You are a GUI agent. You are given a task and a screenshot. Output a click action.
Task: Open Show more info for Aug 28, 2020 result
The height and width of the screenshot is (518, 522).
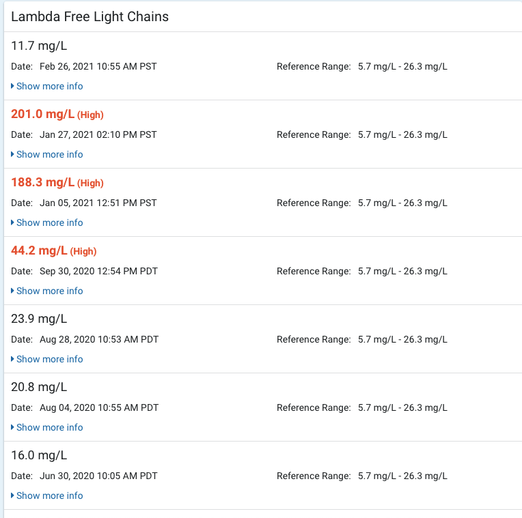[49, 359]
